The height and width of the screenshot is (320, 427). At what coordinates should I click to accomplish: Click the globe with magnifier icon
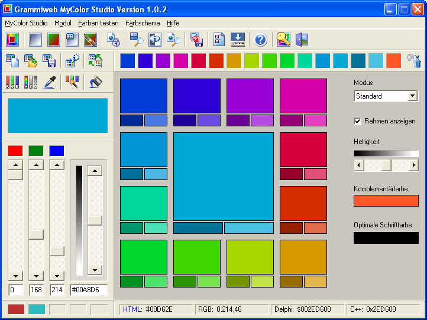point(173,40)
